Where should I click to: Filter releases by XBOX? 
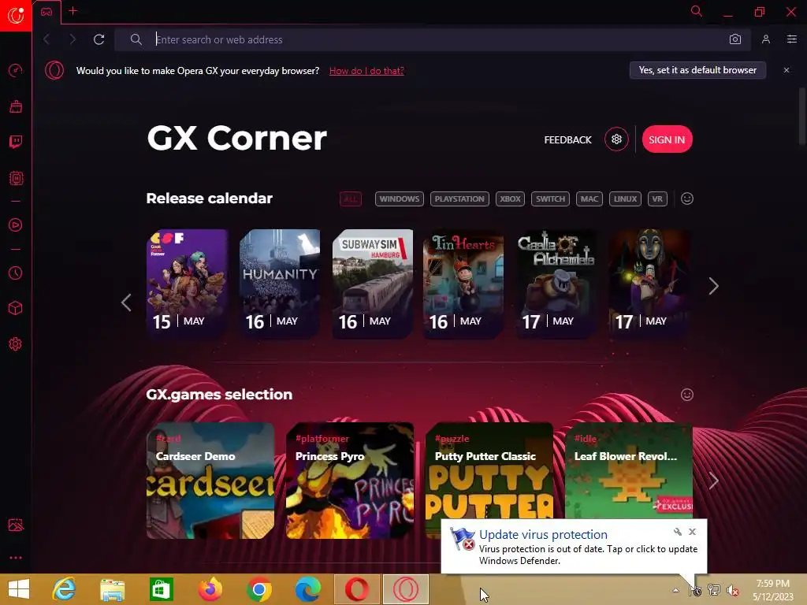point(510,199)
